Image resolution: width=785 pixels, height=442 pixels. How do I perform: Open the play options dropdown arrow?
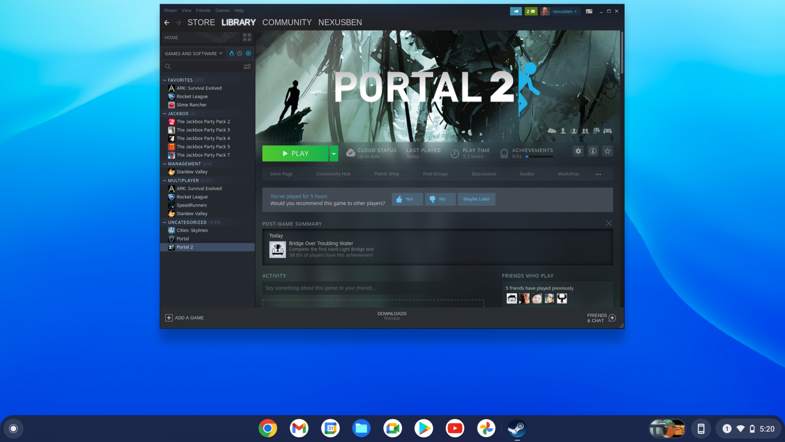pyautogui.click(x=334, y=153)
